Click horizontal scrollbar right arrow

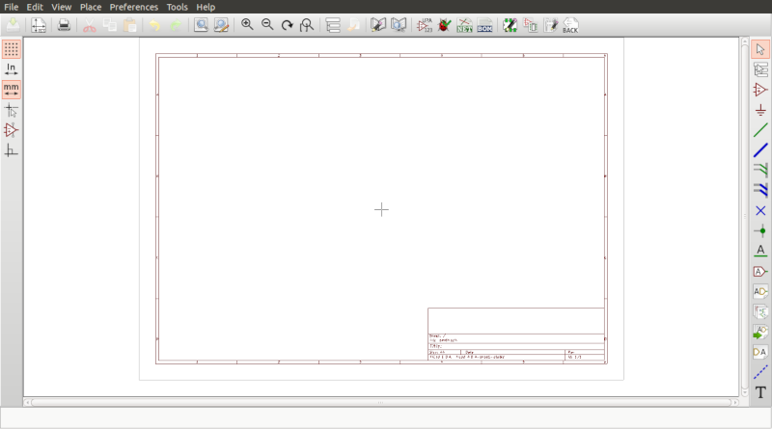click(x=735, y=402)
